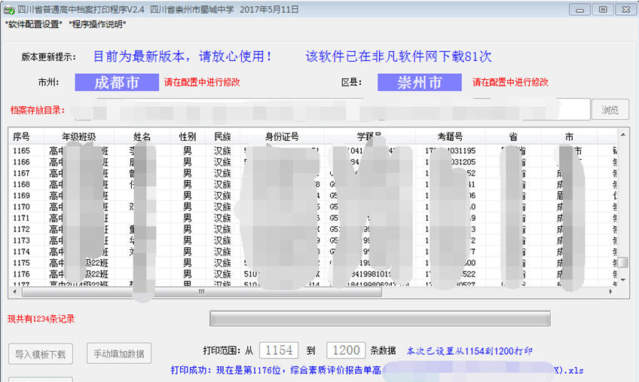Click the red 请在配置中进行修改 hint beside 成都市
Viewport: 639px width, 382px height.
coord(202,82)
